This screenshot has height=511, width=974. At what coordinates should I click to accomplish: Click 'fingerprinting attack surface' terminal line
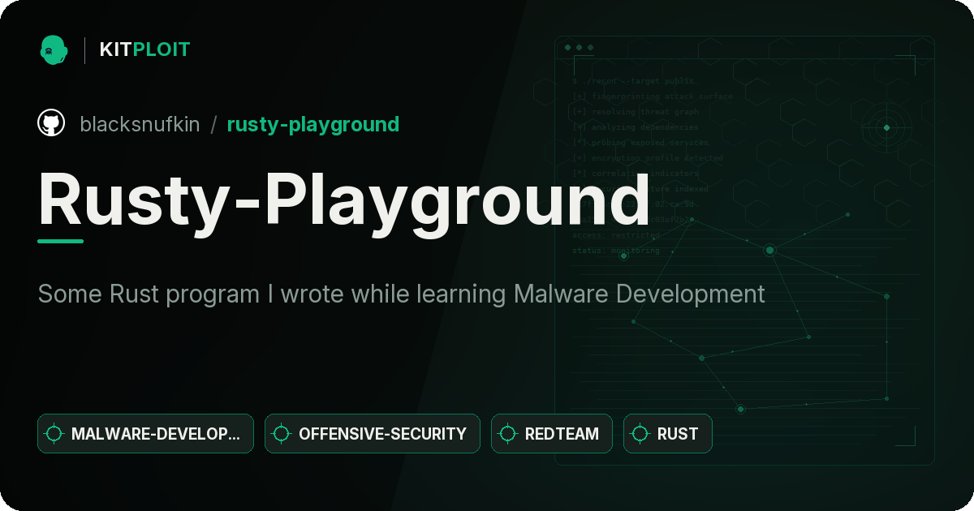pos(652,97)
